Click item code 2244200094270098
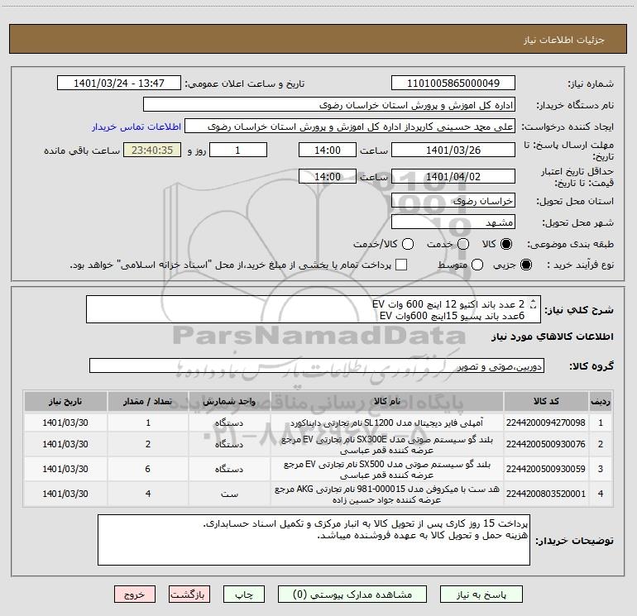 [546, 423]
